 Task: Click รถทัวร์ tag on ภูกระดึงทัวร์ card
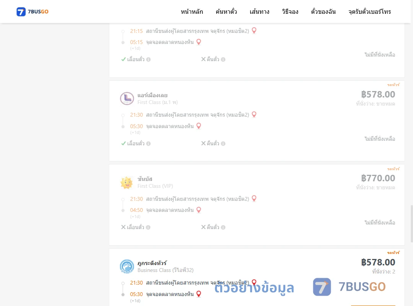click(393, 252)
